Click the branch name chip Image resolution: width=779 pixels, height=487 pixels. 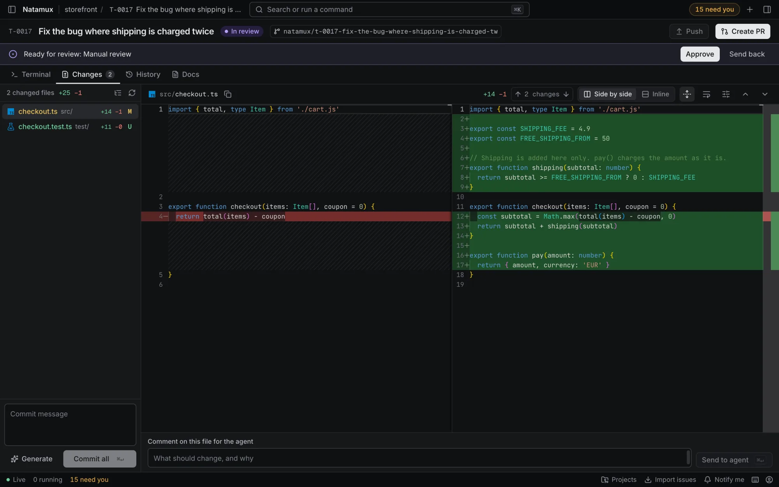[386, 32]
